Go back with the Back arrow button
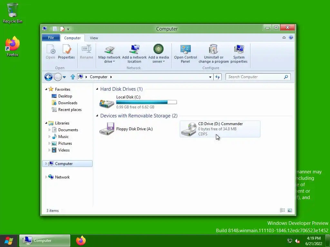330x247 pixels. tap(48, 77)
